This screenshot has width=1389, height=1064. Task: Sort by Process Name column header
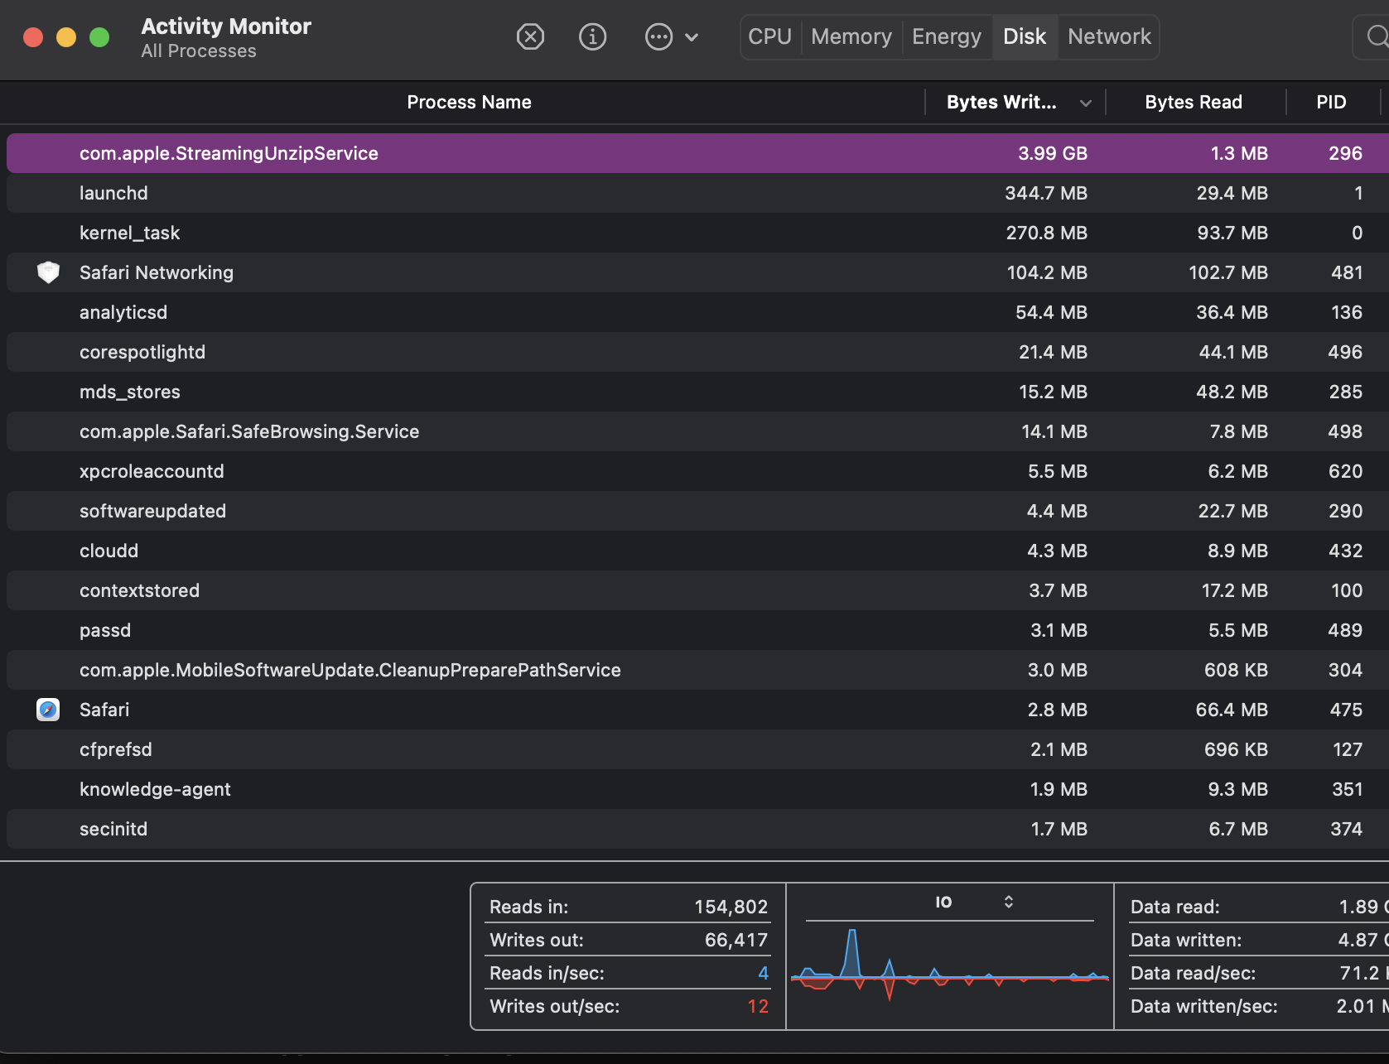469,102
